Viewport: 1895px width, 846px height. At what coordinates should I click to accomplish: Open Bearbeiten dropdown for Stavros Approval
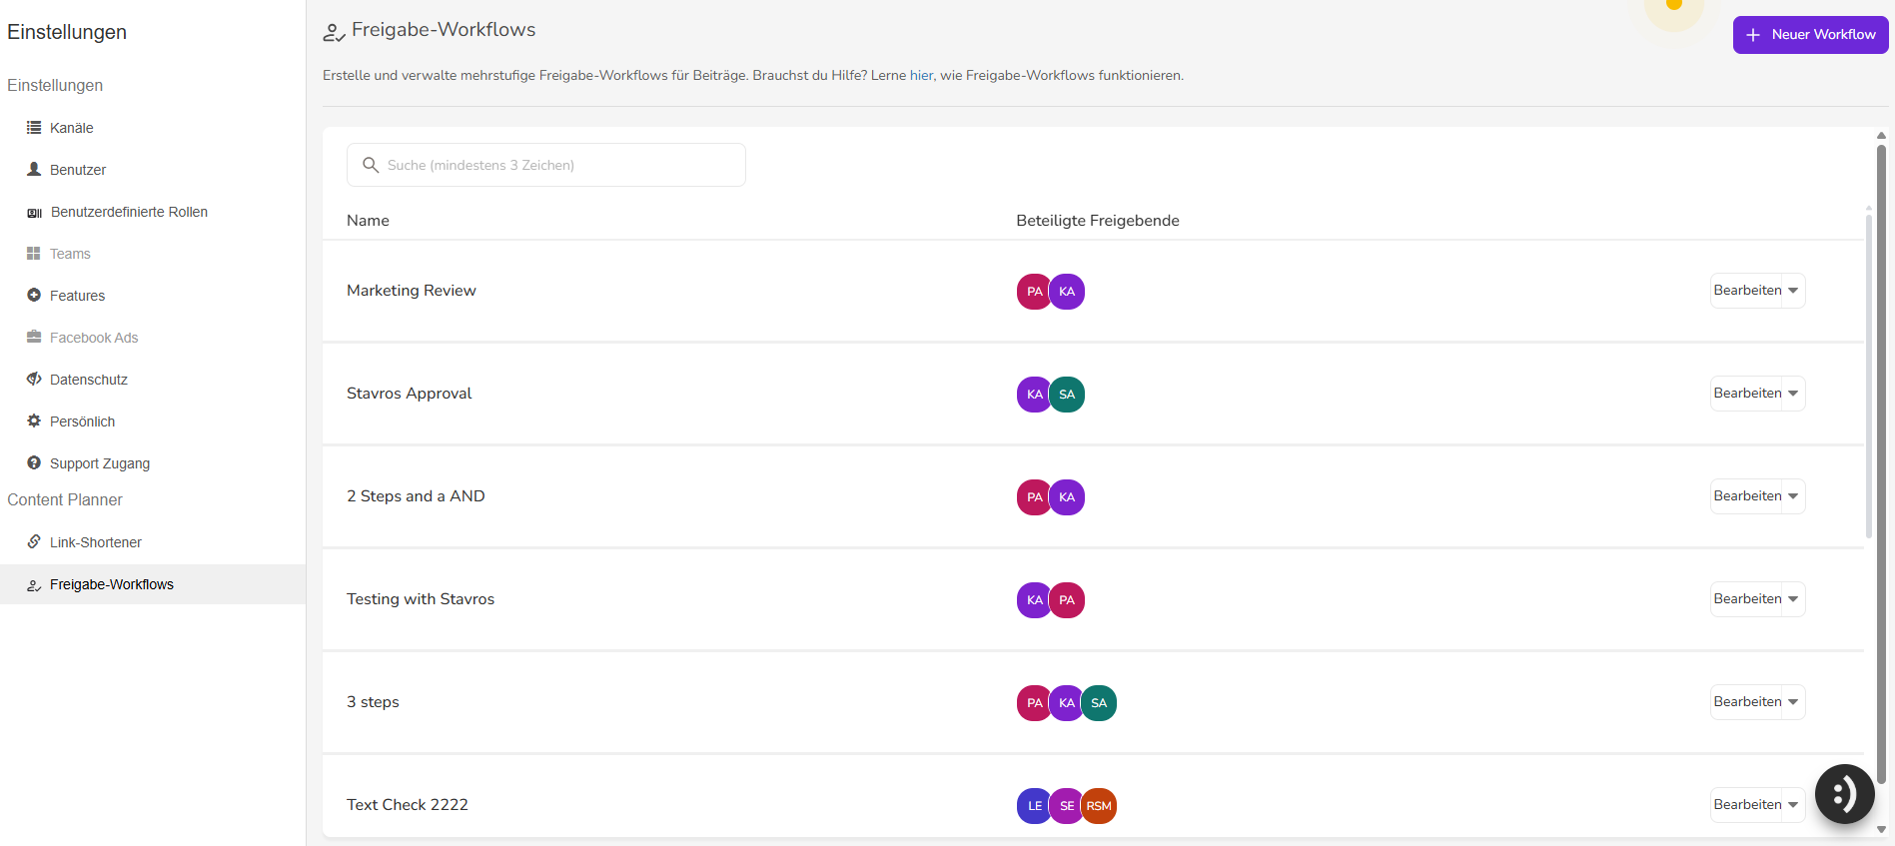coord(1793,394)
